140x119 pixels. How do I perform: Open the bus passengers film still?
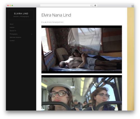point(82,93)
